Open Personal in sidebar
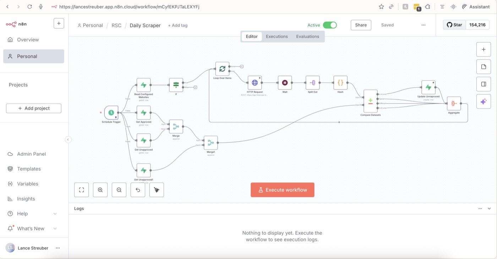This screenshot has width=497, height=259. click(34, 56)
